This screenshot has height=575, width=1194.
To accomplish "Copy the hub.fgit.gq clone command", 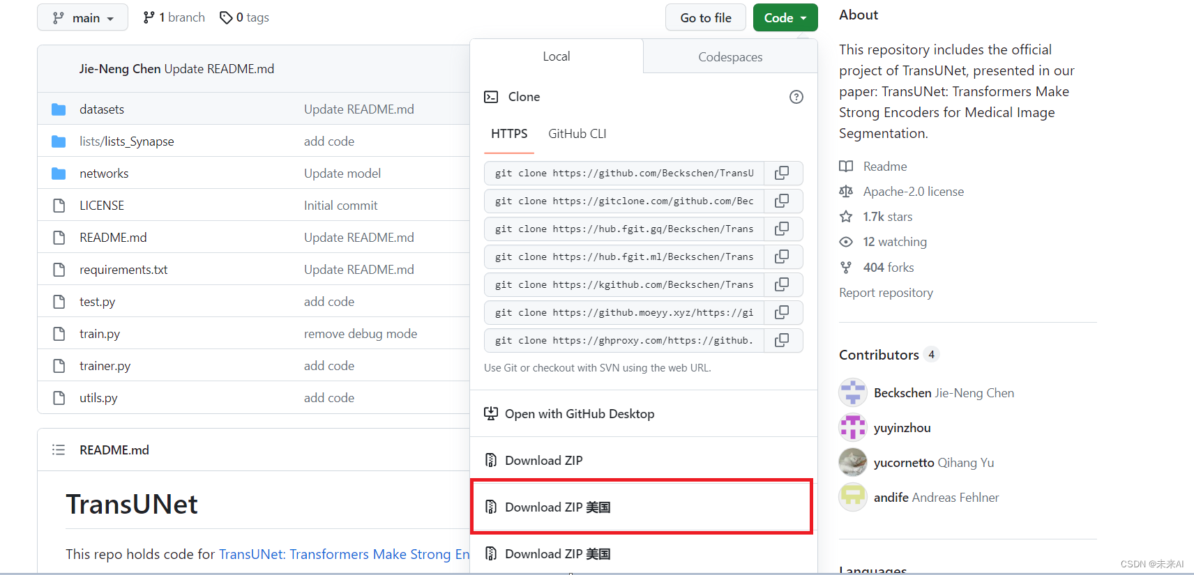I will (x=783, y=229).
